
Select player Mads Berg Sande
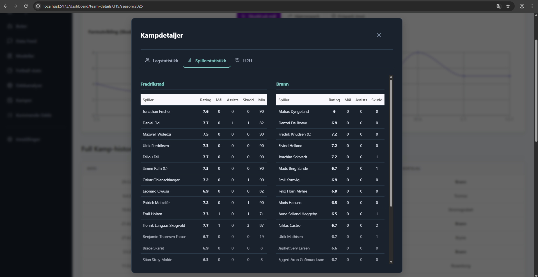(x=293, y=168)
